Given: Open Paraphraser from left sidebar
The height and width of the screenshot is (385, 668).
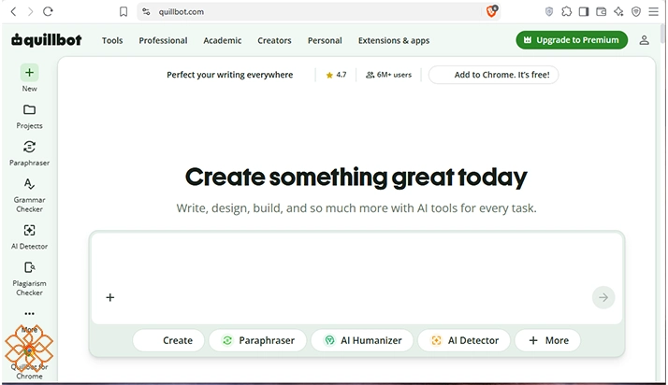Looking at the screenshot, I should (x=29, y=153).
